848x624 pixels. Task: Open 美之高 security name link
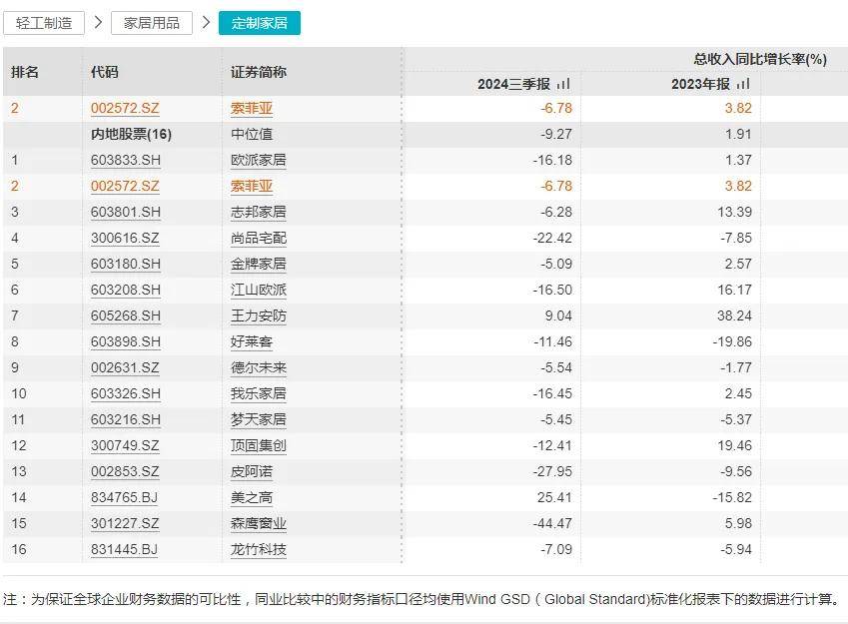(x=252, y=497)
